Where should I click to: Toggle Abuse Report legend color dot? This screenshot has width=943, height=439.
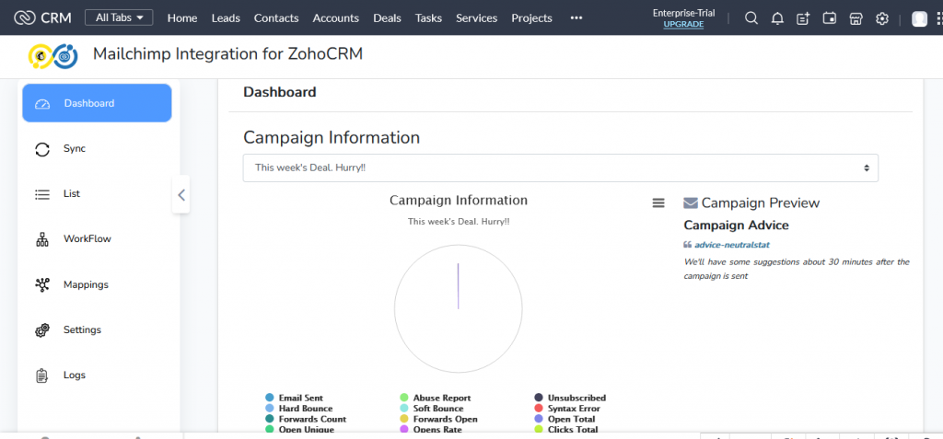(x=404, y=398)
